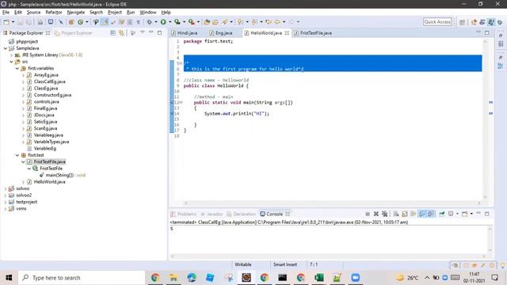Viewport: 507px width, 285px height.
Task: Collapse the fisrt.test package
Action: point(17,155)
